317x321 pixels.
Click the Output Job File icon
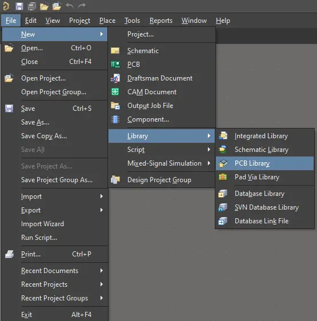pyautogui.click(x=115, y=106)
